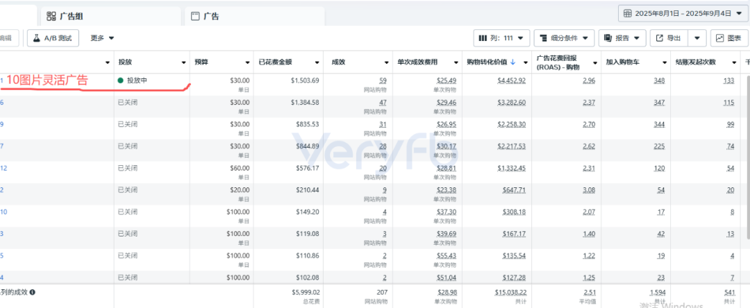Open campaign link 6
This screenshot has width=750, height=308.
click(x=2, y=102)
